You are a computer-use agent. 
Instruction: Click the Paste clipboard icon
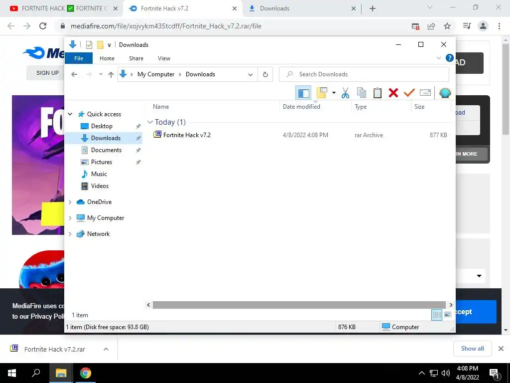coord(378,93)
